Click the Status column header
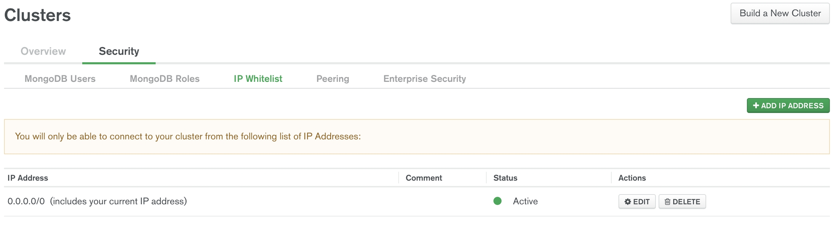 click(505, 178)
